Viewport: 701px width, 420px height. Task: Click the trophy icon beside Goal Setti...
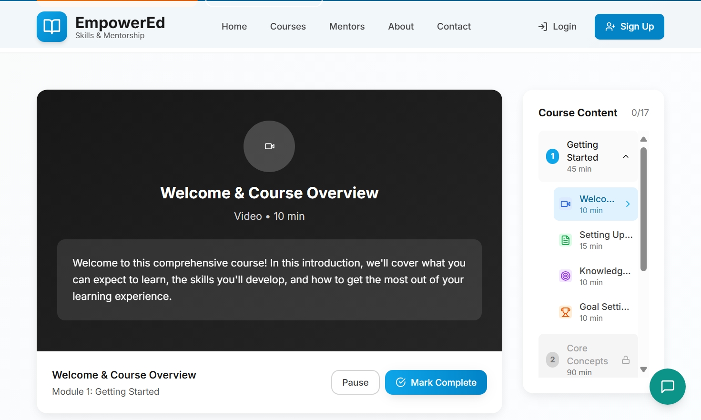coord(566,312)
